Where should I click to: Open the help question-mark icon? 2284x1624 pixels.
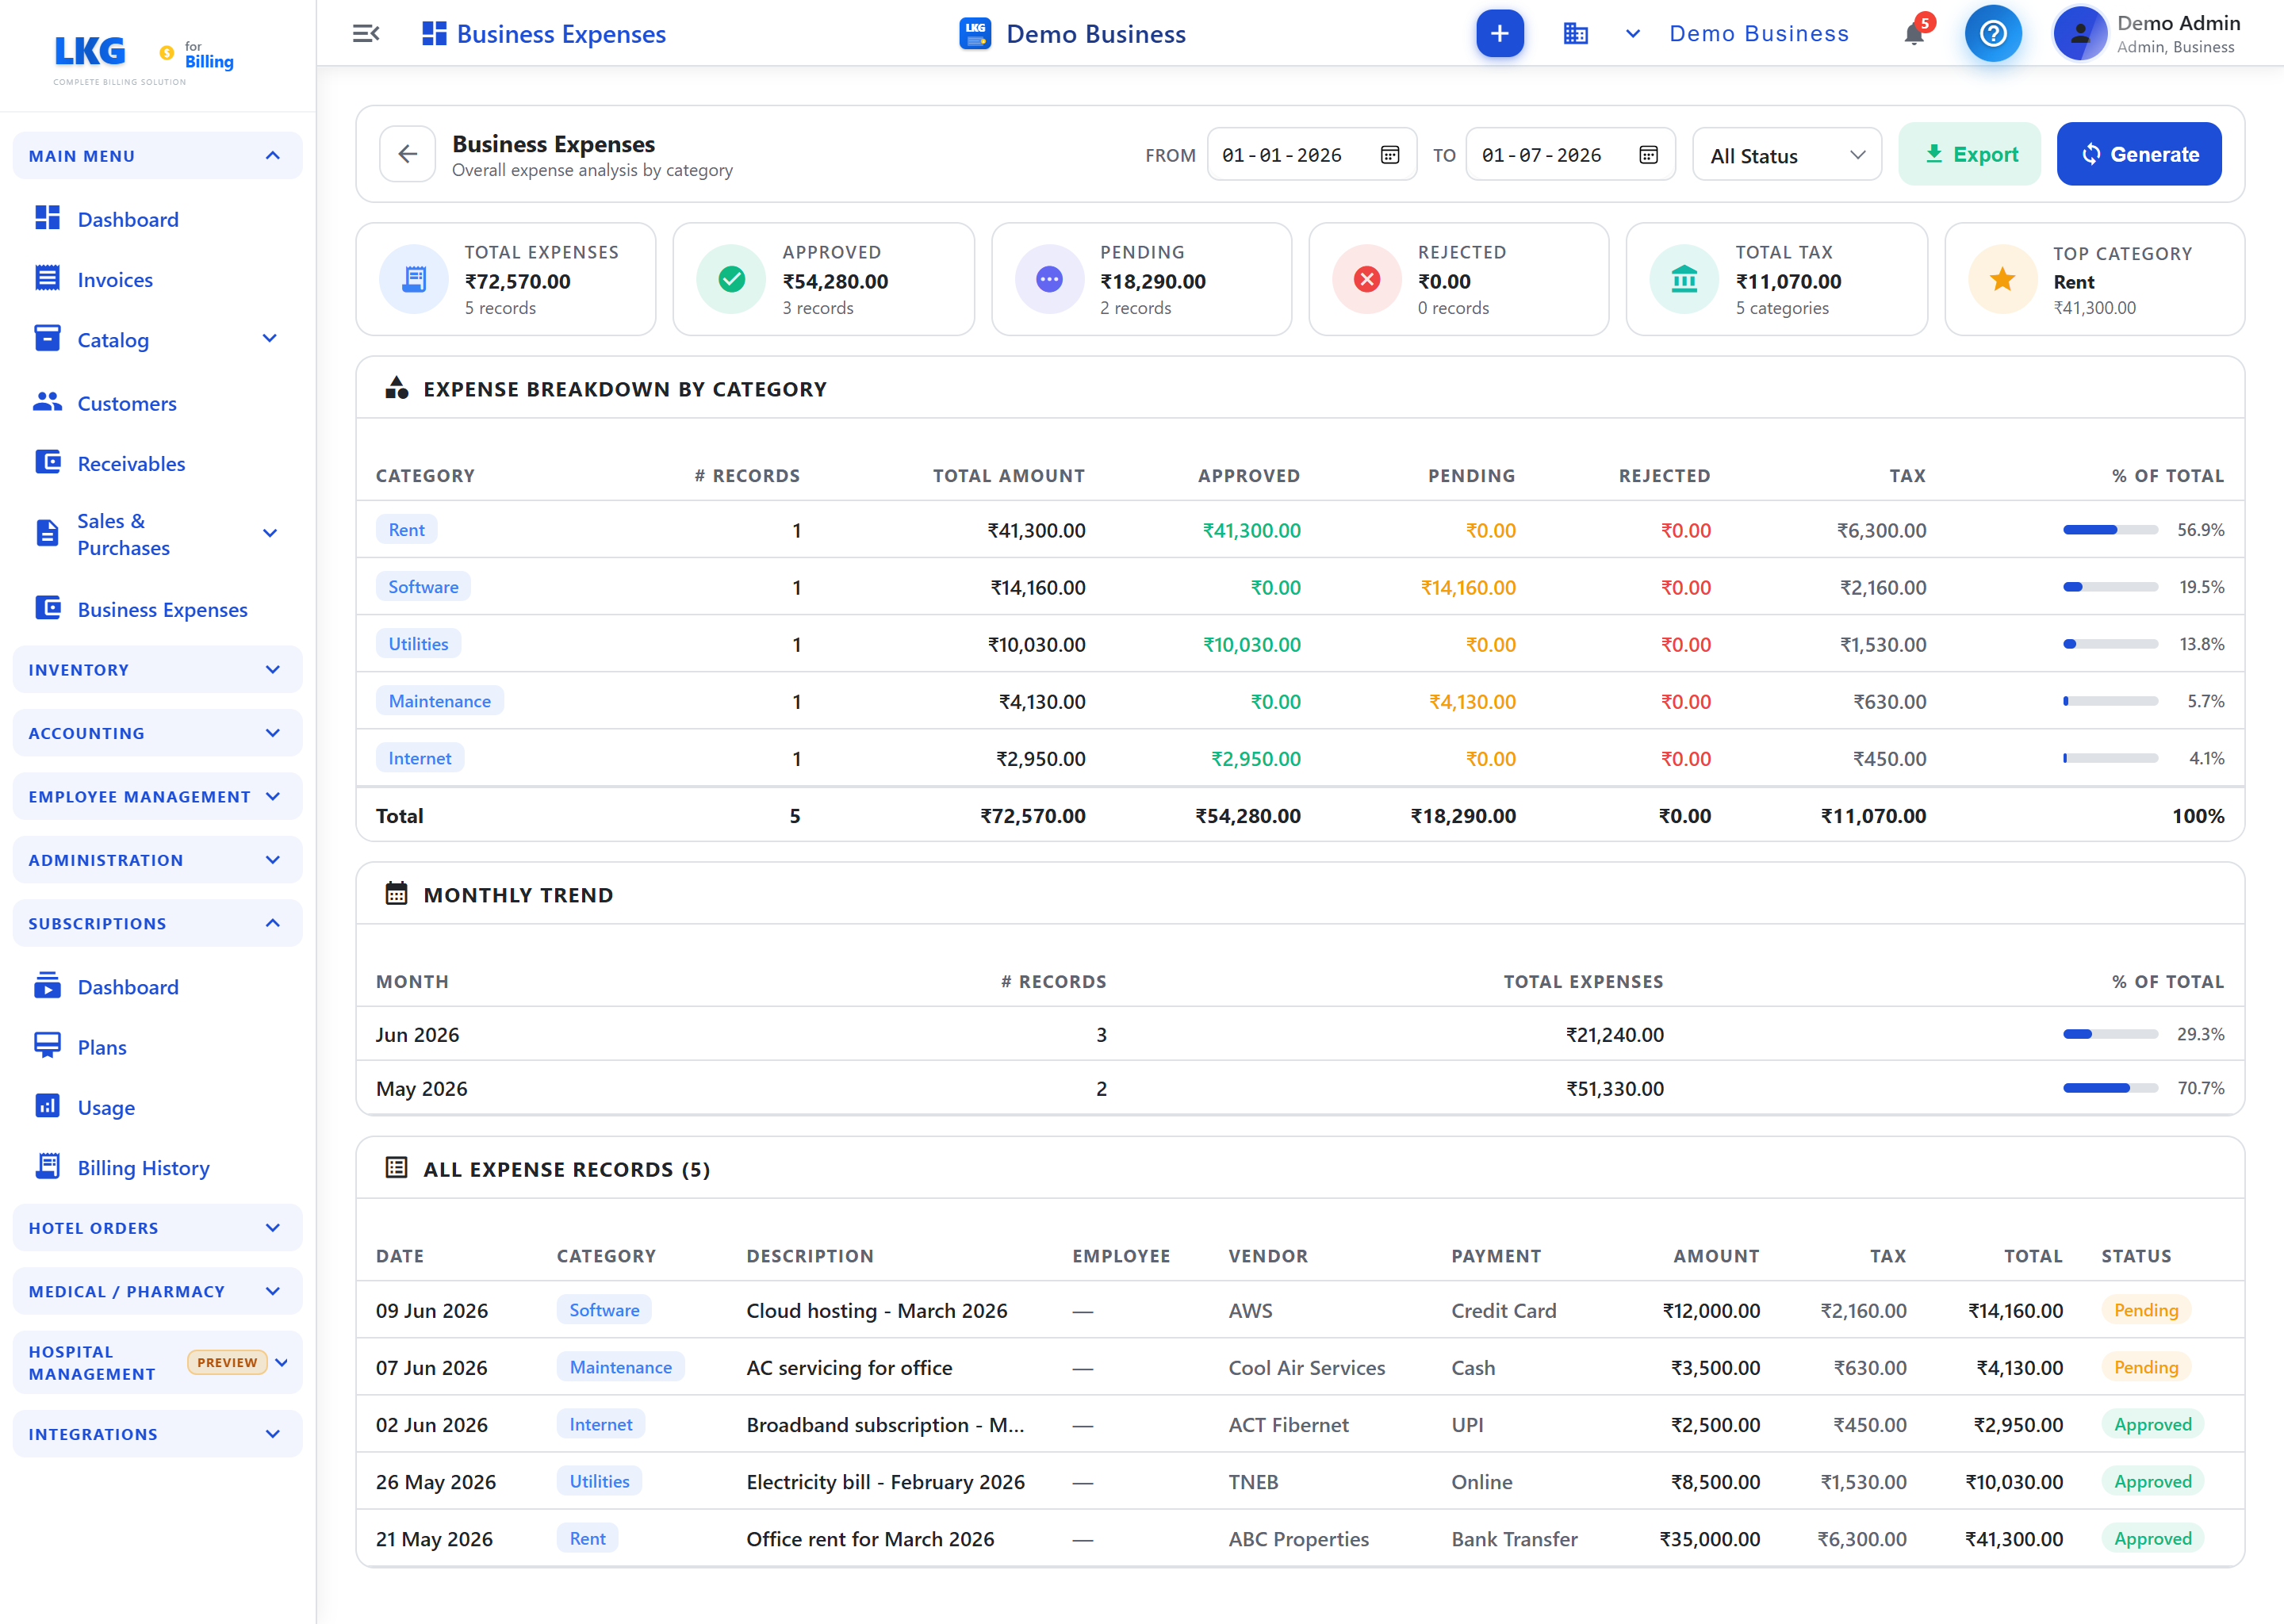coord(1992,34)
